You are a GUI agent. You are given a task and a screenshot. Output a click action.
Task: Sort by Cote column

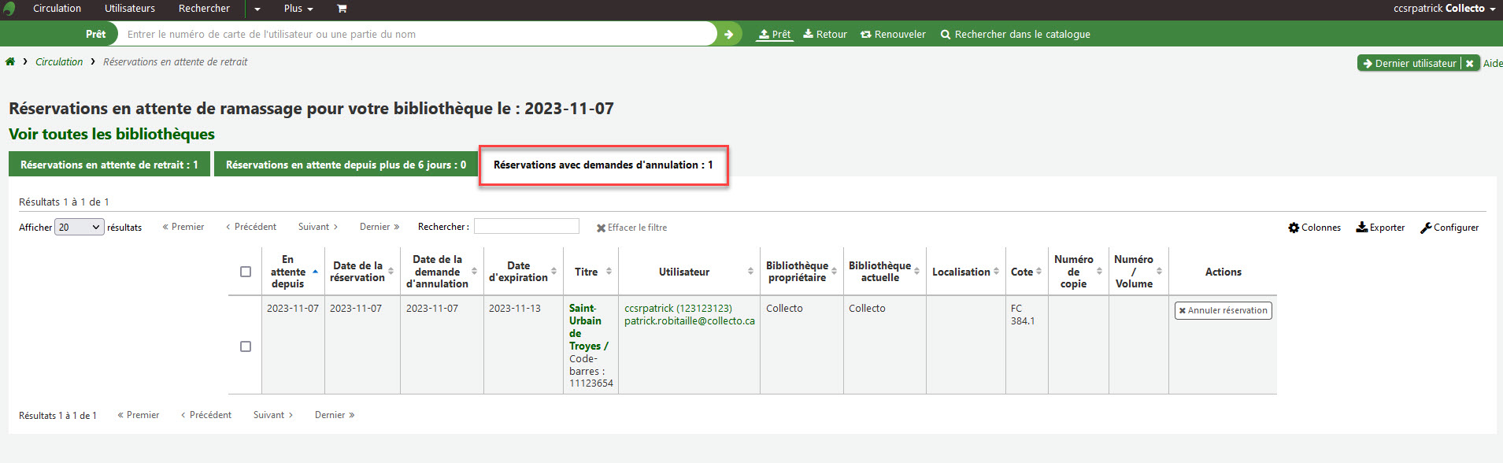click(x=1026, y=272)
